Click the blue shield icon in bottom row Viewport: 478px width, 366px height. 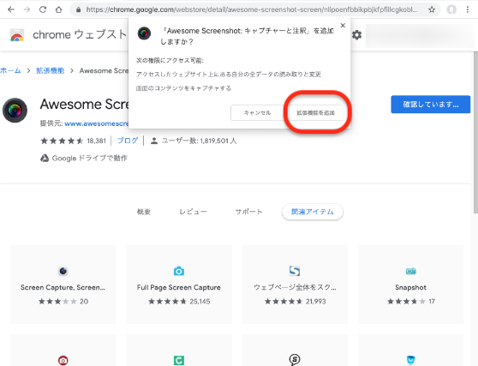pyautogui.click(x=410, y=360)
